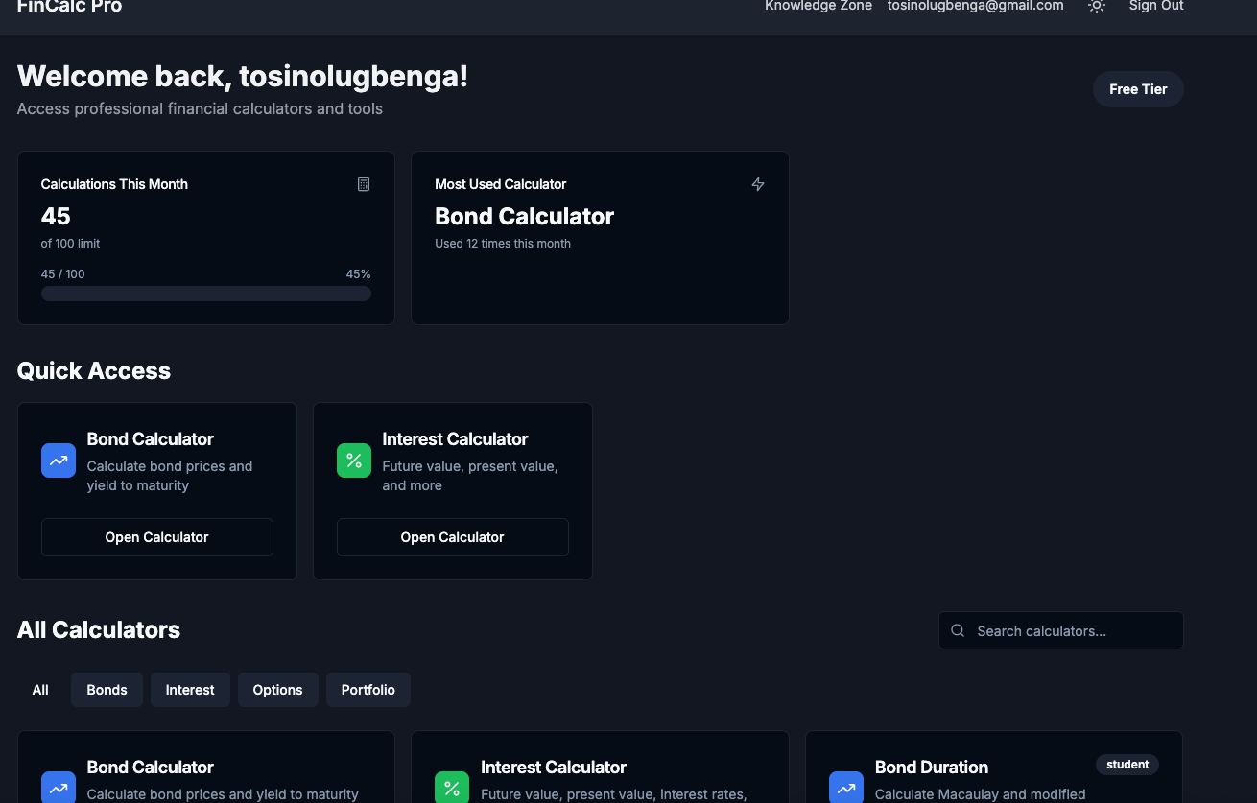Image resolution: width=1257 pixels, height=803 pixels.
Task: Click the blue trend icon in Quick Access Bond Calculator
Action: (x=59, y=461)
